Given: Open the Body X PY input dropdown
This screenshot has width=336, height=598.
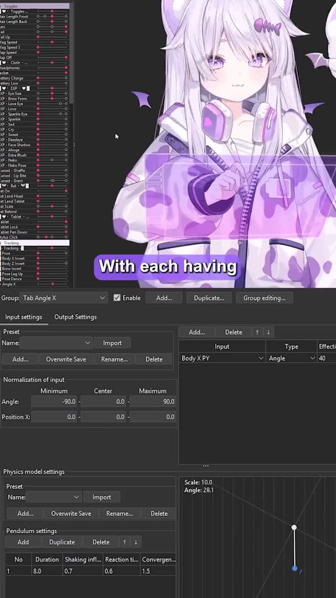Looking at the screenshot, I should (222, 358).
